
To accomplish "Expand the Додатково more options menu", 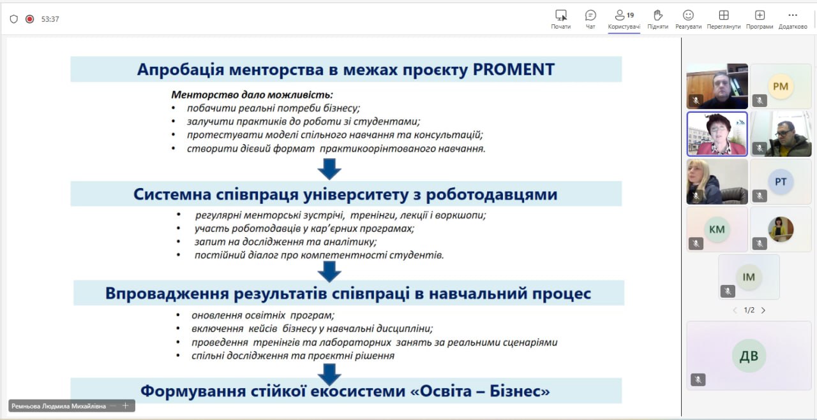I will (x=793, y=15).
